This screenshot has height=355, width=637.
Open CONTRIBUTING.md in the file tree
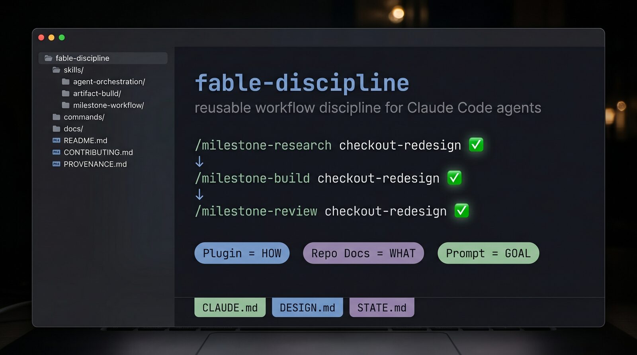click(98, 152)
